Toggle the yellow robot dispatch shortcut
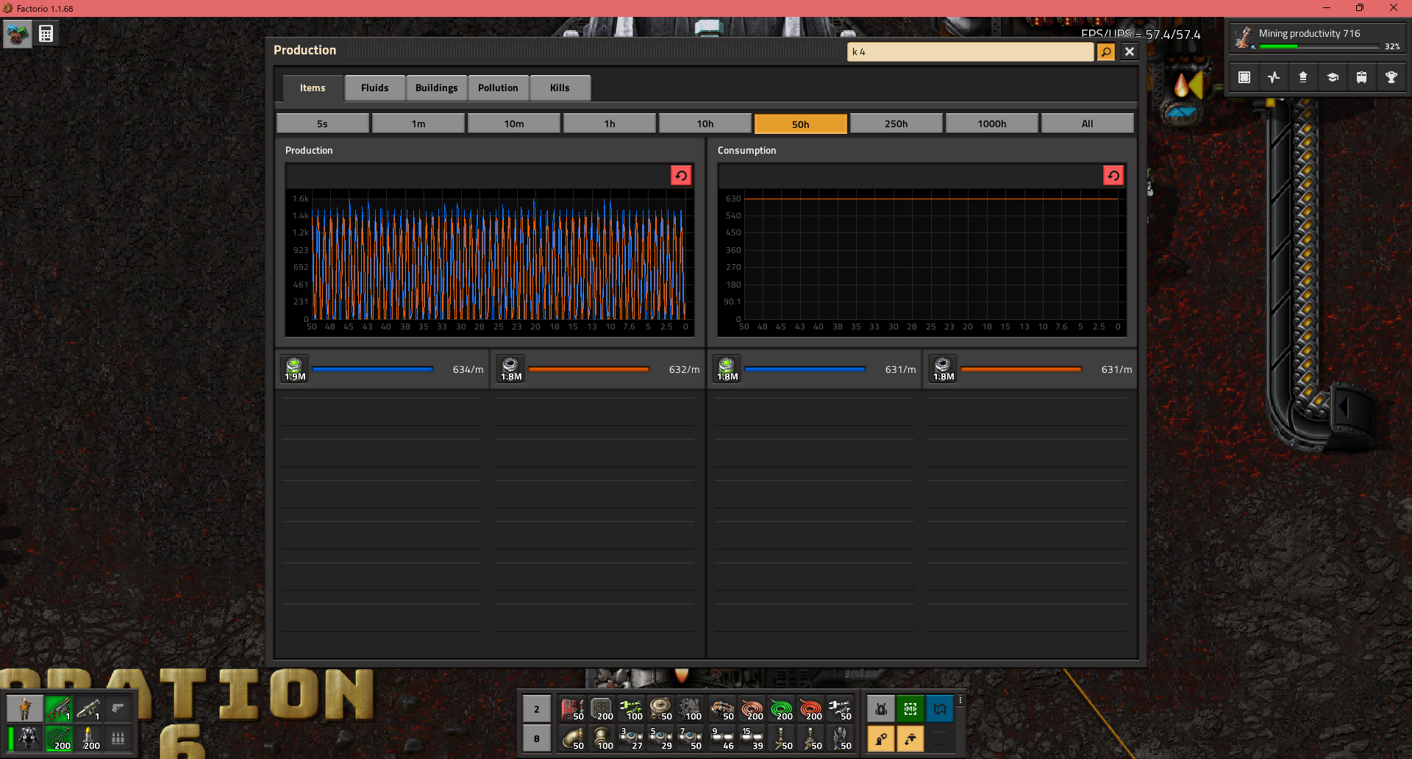Viewport: 1412px width, 759px height. pyautogui.click(x=910, y=738)
